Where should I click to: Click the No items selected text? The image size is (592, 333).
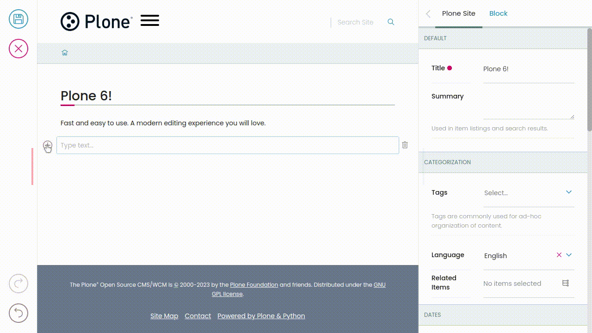point(512,284)
